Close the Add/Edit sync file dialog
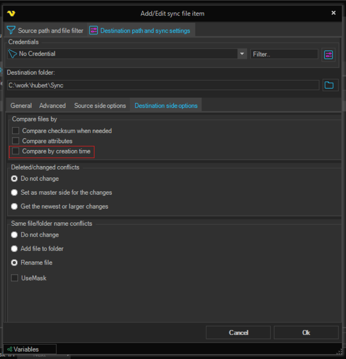 point(334,13)
